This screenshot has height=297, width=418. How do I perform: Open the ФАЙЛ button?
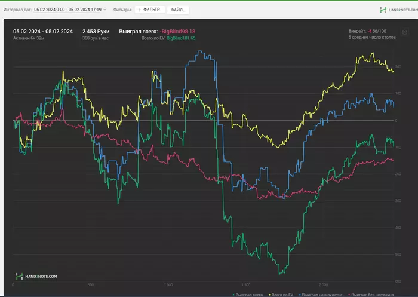[x=178, y=10]
